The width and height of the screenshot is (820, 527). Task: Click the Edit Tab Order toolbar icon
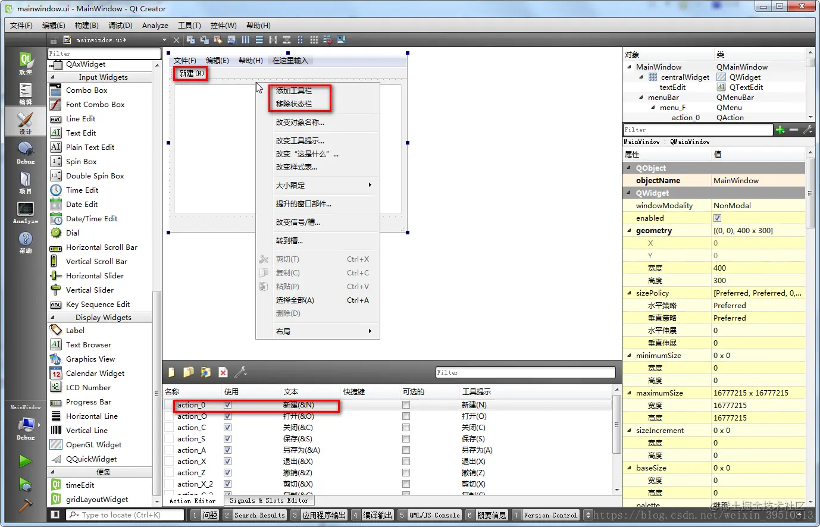231,40
